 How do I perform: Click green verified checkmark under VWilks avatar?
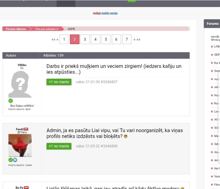point(11,101)
